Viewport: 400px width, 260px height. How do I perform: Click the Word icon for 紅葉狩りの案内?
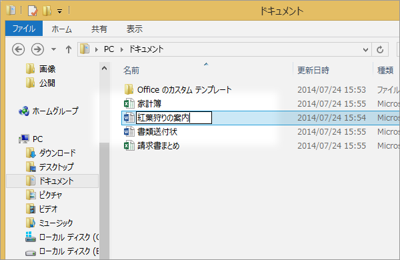click(x=129, y=117)
